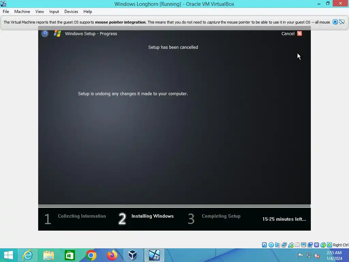
Task: Click the Windows flag logo in Setup header
Action: [x=57, y=33]
